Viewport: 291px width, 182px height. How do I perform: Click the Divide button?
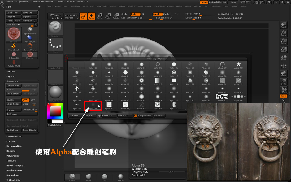(x=14, y=100)
